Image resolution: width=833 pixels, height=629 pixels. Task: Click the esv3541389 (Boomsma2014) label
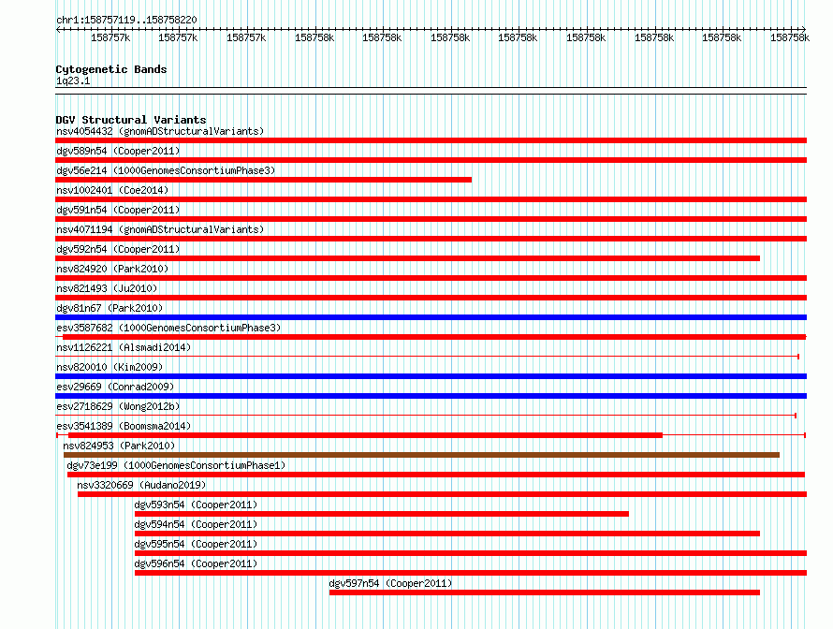124,426
